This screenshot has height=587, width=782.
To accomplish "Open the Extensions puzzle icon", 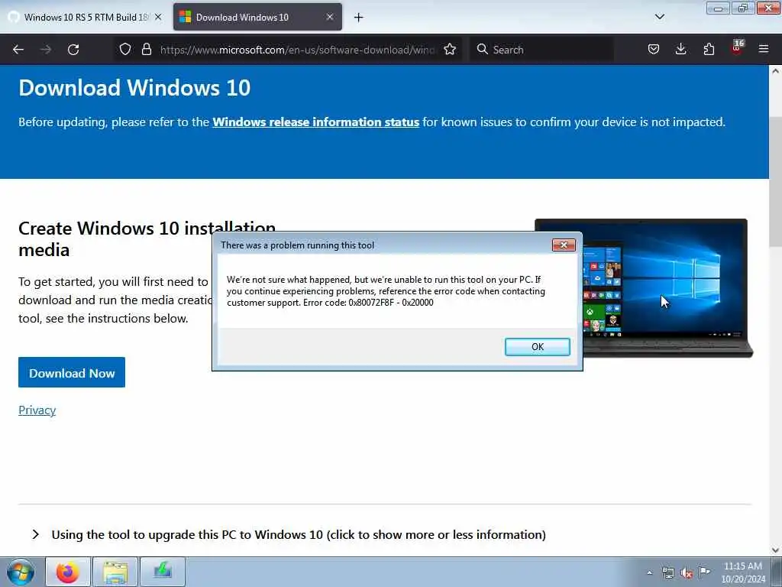I will coord(709,50).
